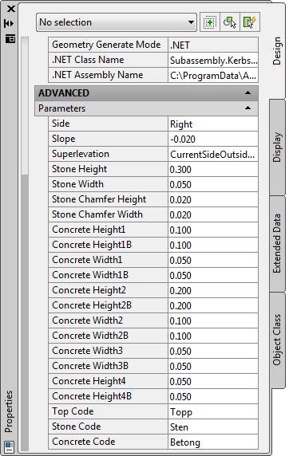Collapse the ADVANCED section

(247, 93)
